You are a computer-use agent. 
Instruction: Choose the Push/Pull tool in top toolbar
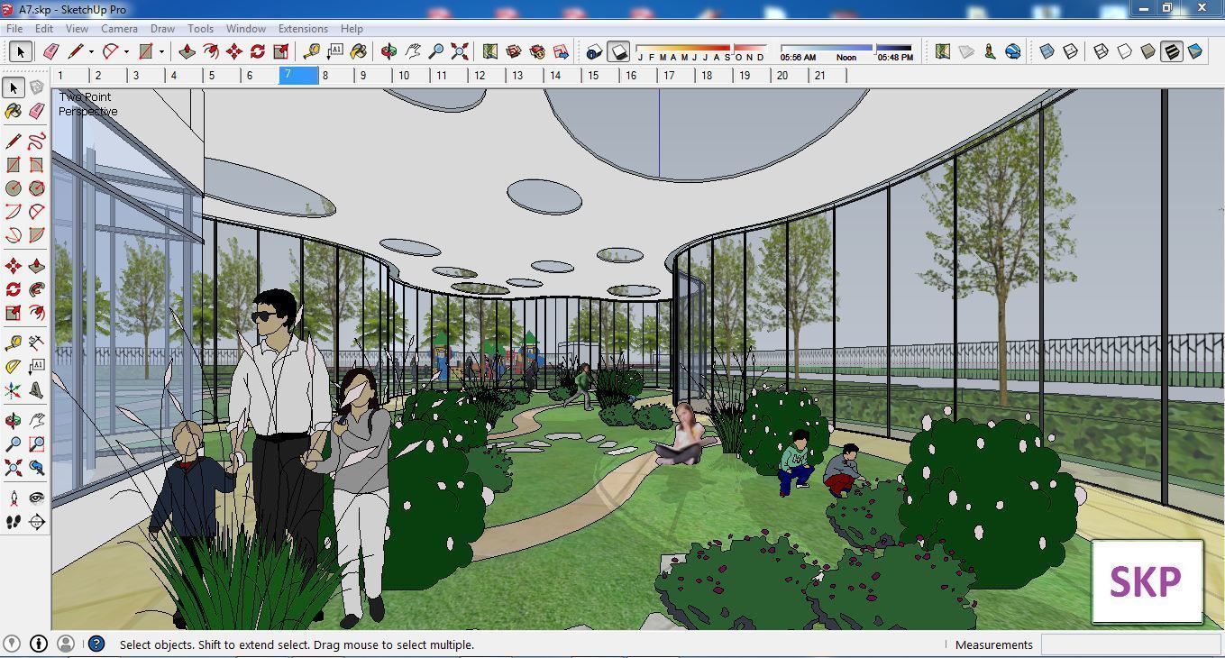coord(187,51)
